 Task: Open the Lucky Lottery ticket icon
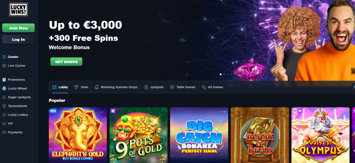4,115
